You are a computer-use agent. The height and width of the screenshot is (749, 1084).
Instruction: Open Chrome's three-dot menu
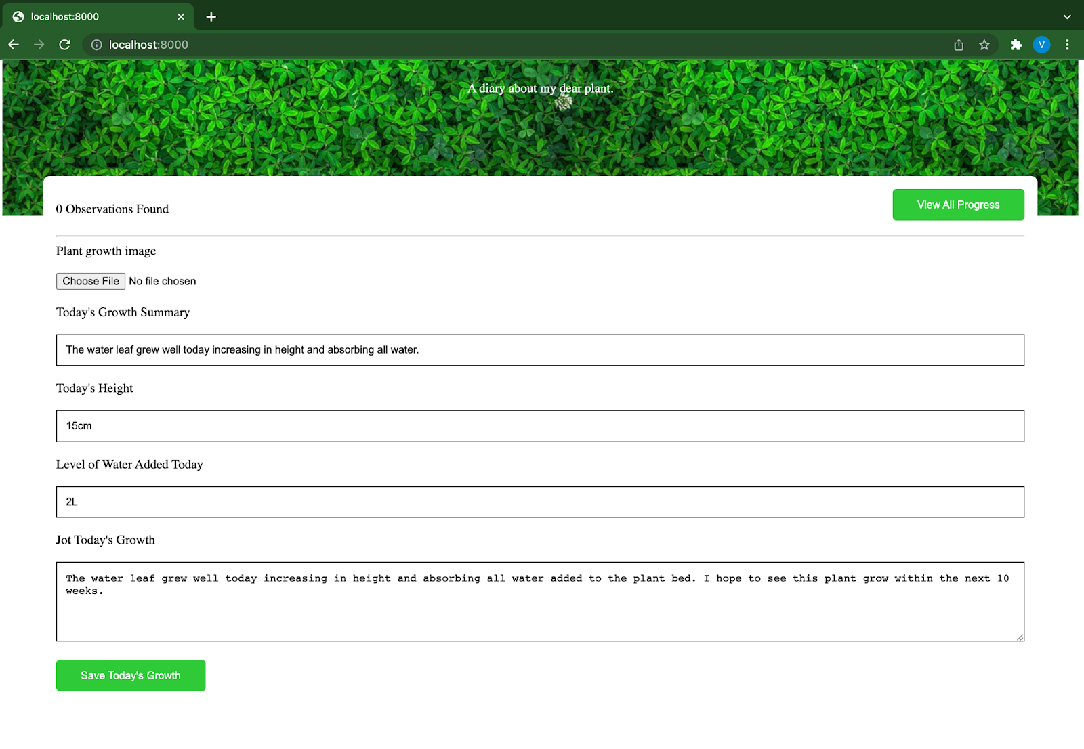[x=1067, y=44]
